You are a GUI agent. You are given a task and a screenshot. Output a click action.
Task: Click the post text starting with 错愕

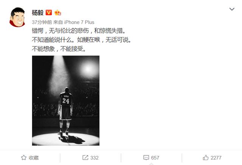pyautogui.click(x=79, y=31)
